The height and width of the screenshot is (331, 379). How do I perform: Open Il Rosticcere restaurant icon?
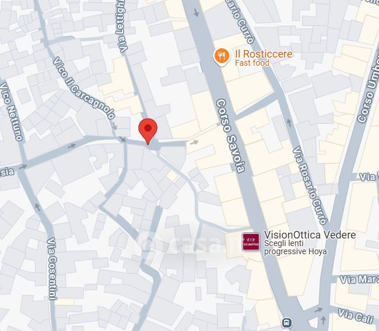coord(222,56)
